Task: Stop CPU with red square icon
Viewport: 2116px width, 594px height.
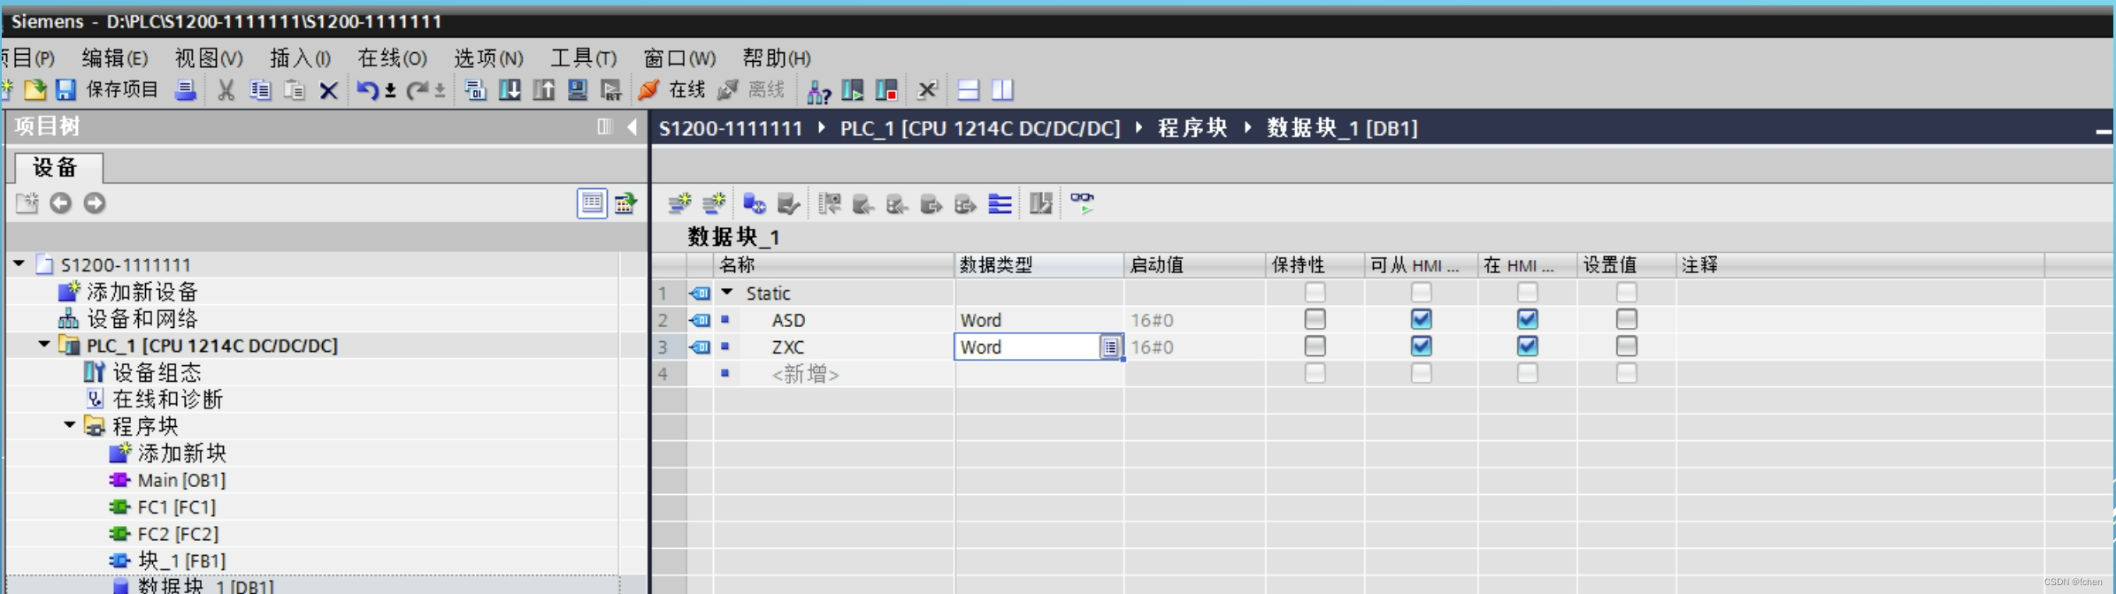Action: pyautogui.click(x=886, y=90)
